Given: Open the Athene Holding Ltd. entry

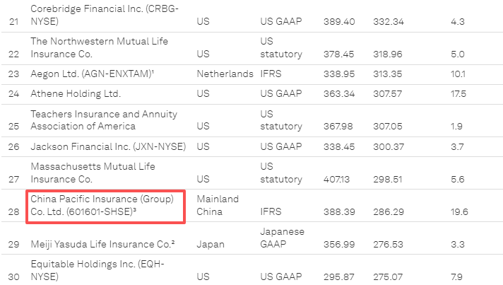Looking at the screenshot, I should tap(76, 93).
